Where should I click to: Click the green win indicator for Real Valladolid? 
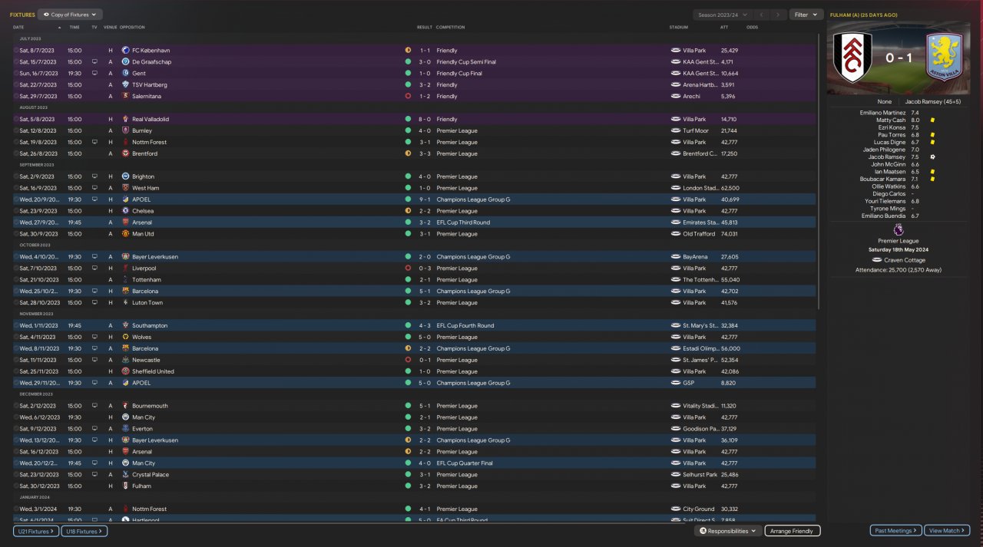(408, 119)
